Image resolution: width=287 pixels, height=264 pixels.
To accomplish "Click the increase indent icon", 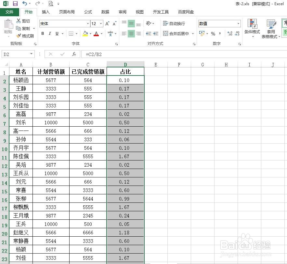I will [156, 34].
